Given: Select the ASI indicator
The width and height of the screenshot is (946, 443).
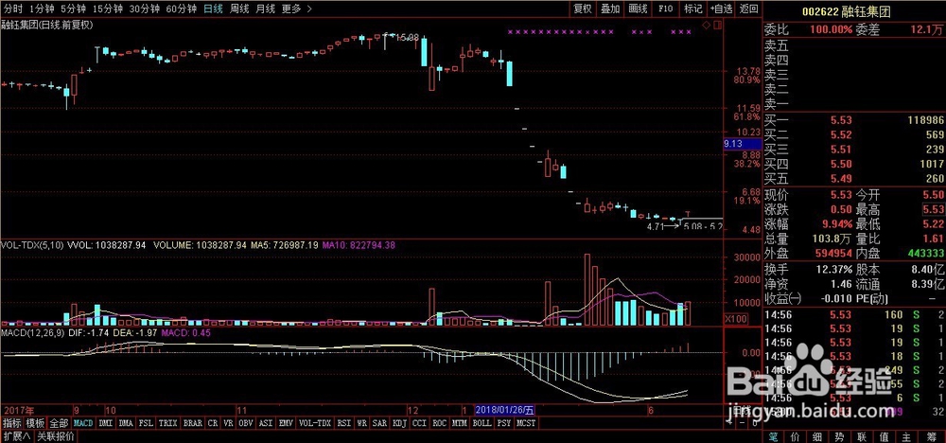Looking at the screenshot, I should point(268,423).
